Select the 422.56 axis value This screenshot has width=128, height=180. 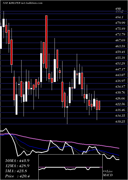pos(120,104)
